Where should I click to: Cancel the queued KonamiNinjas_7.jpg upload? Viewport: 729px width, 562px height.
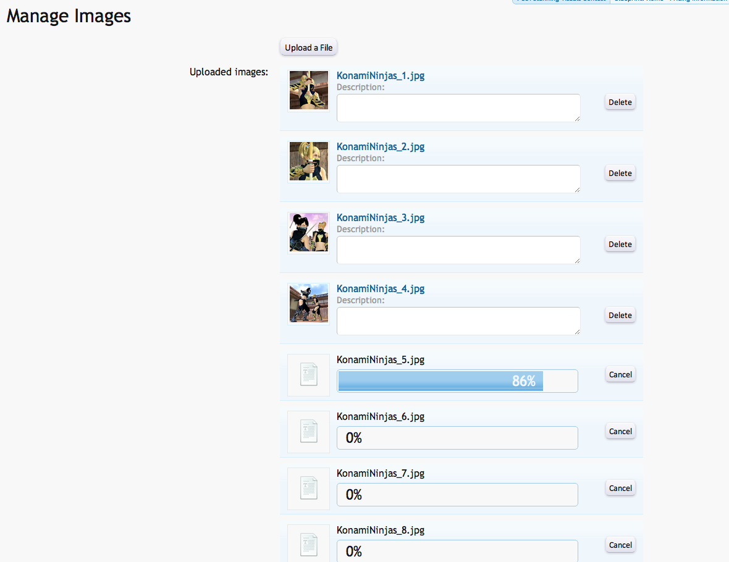(620, 489)
